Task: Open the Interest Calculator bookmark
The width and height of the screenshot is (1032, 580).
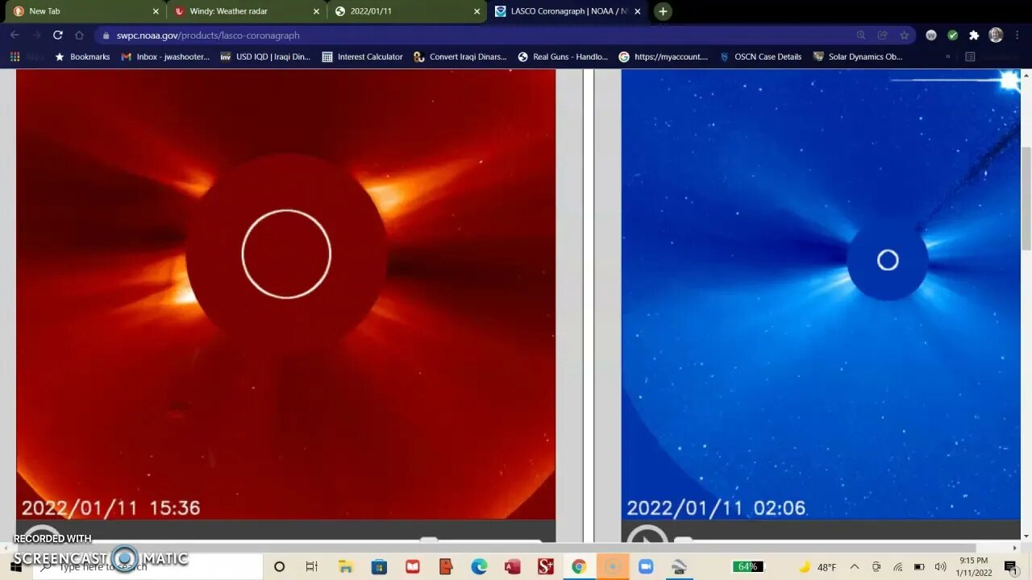Action: coord(362,57)
